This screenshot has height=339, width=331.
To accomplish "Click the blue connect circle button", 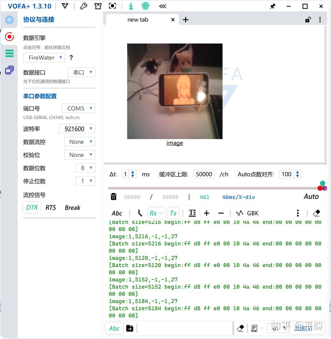I will point(9,20).
